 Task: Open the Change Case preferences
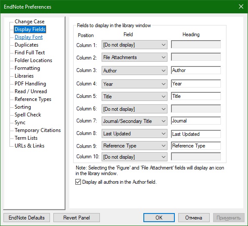click(x=29, y=22)
